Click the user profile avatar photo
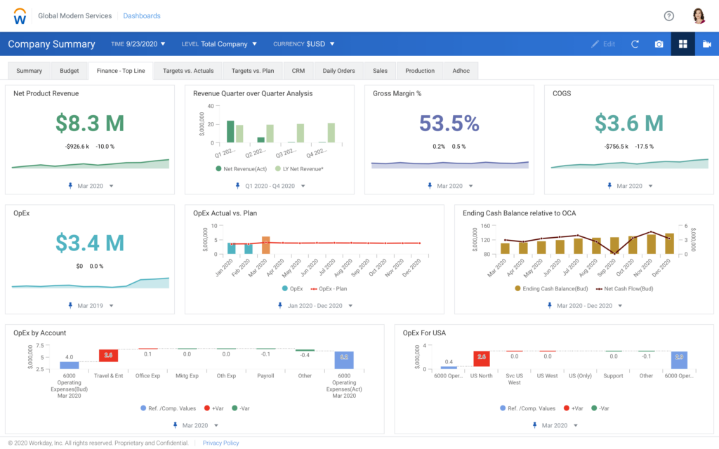Viewport: 719px width, 449px height. [x=698, y=15]
